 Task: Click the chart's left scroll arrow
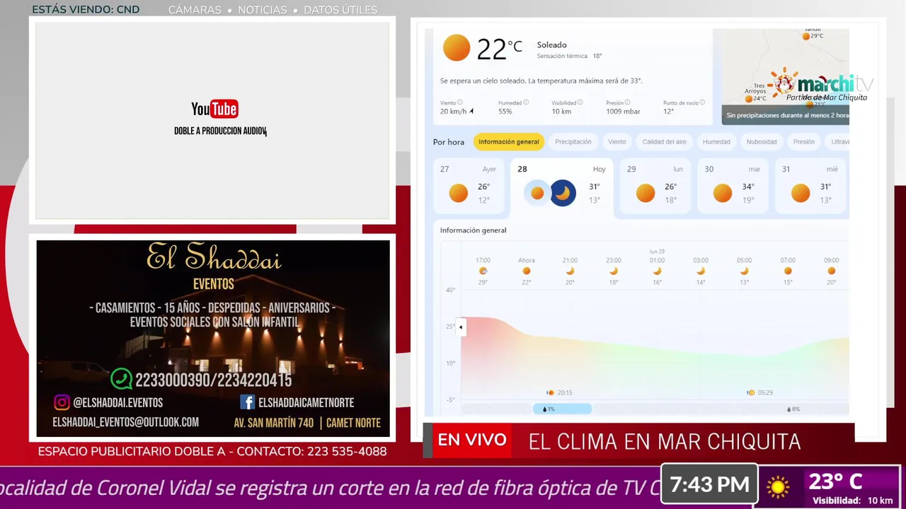coord(461,327)
